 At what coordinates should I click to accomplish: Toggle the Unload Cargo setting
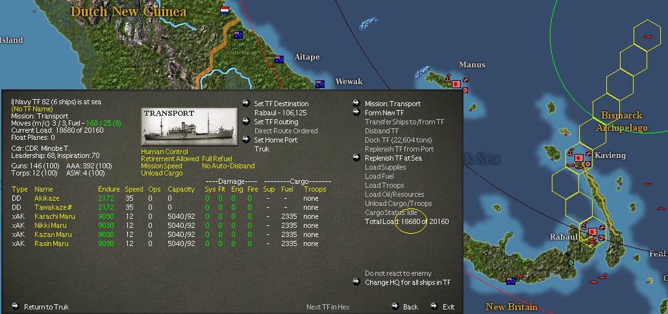(x=162, y=173)
